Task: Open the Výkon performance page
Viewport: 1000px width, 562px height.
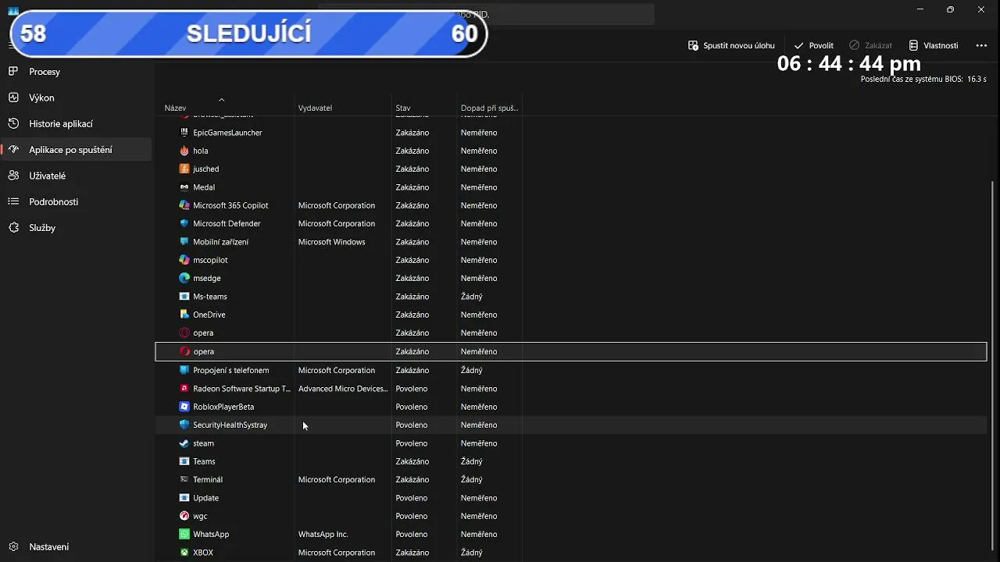Action: tap(76, 98)
